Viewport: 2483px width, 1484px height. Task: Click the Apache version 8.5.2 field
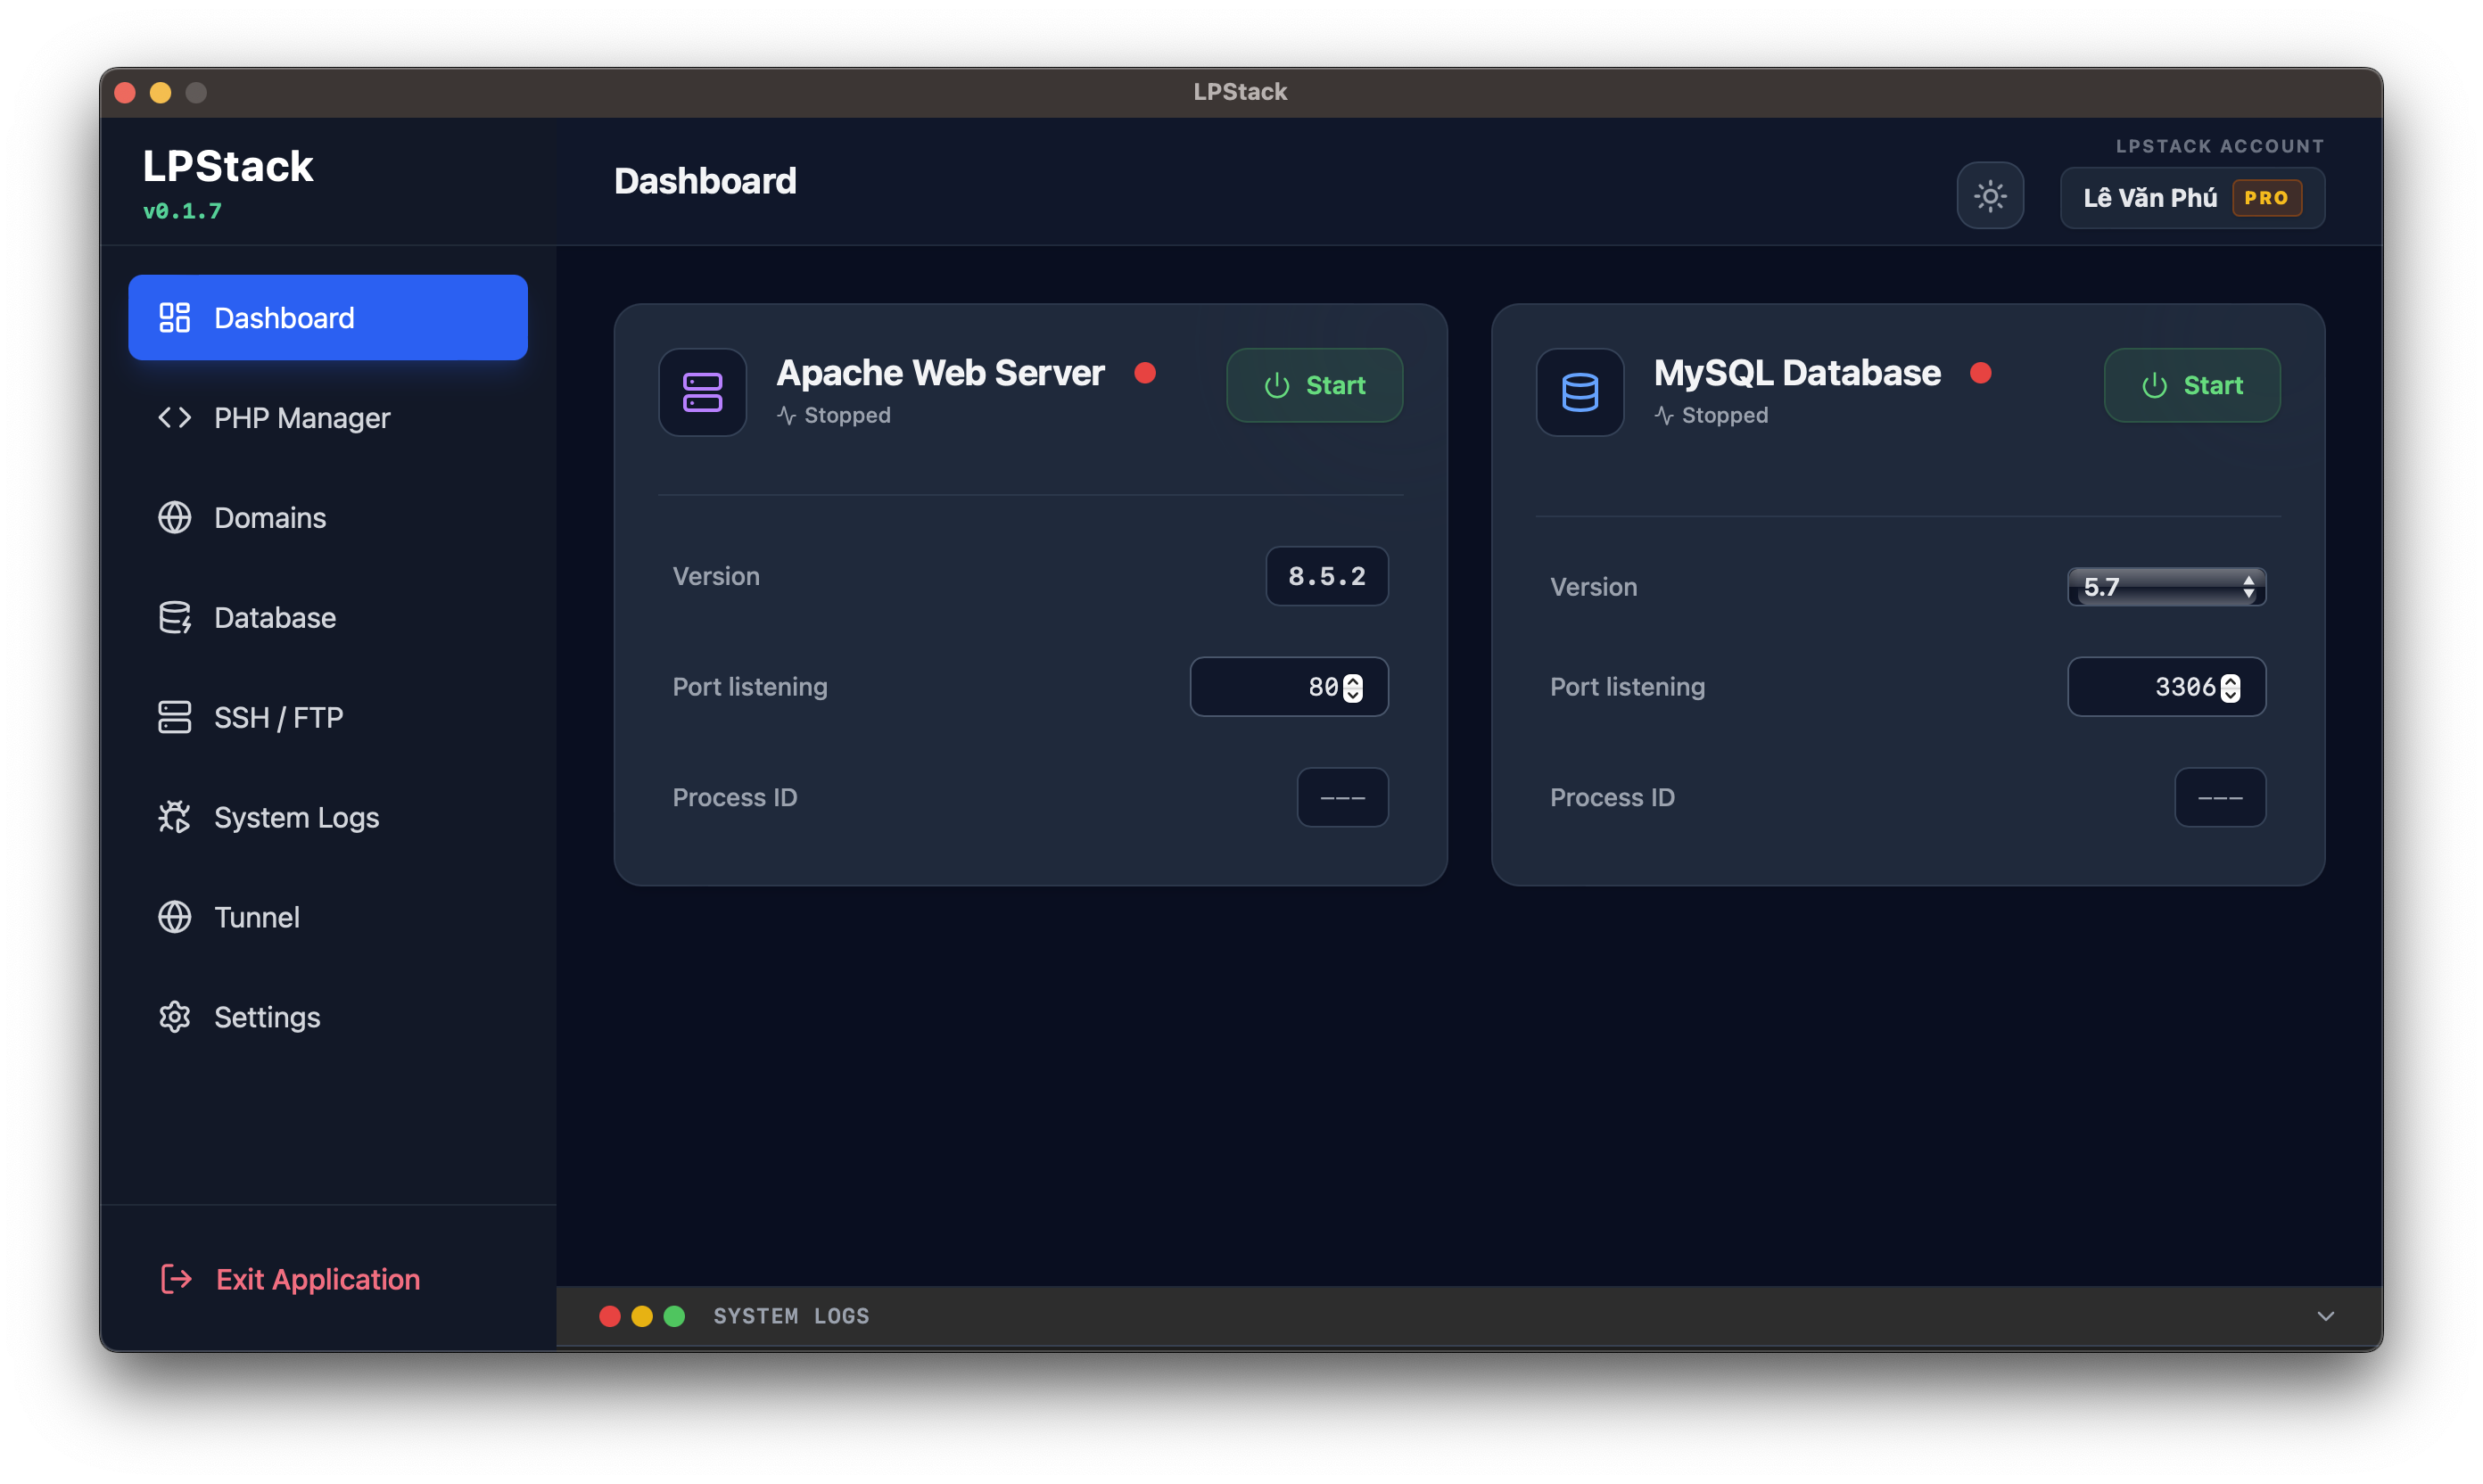click(x=1326, y=576)
